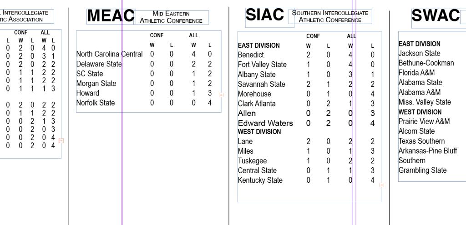Click the WEST DIVISION label in SWAC list
Viewport: 466px width, 225px height.
coord(420,112)
